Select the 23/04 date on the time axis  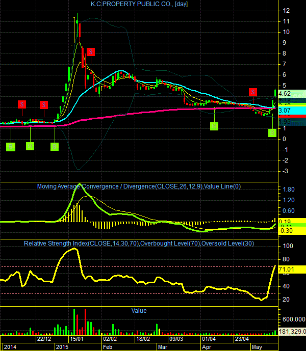coord(242,339)
